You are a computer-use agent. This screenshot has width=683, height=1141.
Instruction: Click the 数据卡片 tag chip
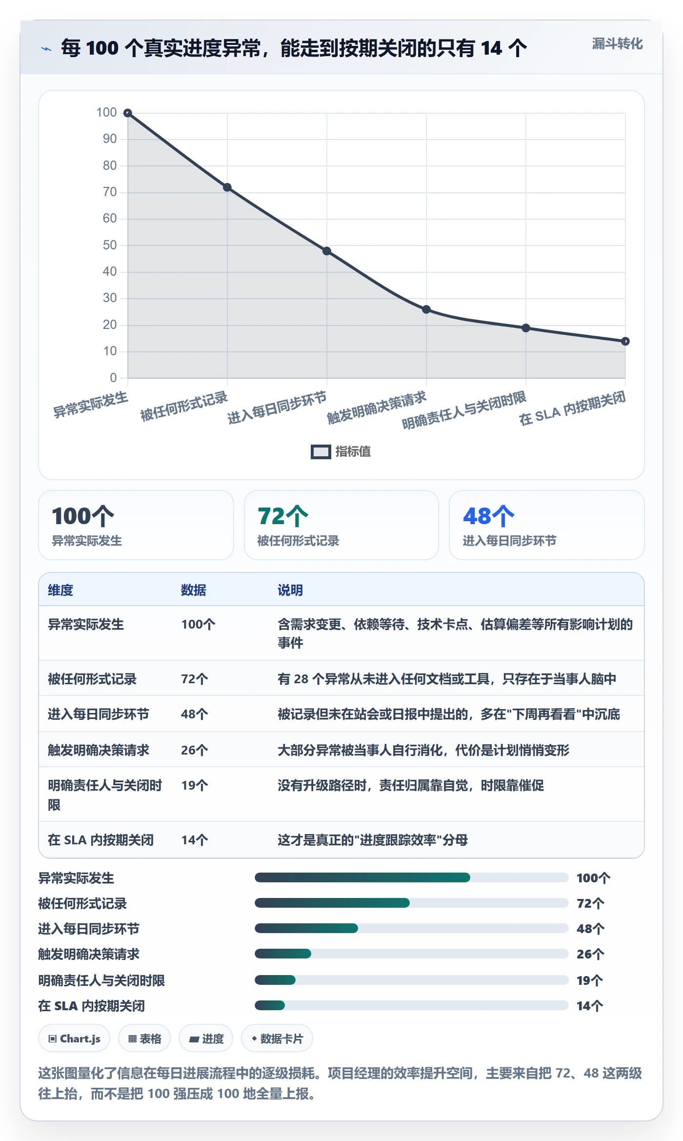pos(277,1039)
